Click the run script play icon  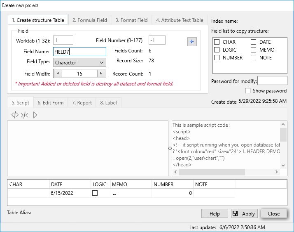[x=35, y=115]
